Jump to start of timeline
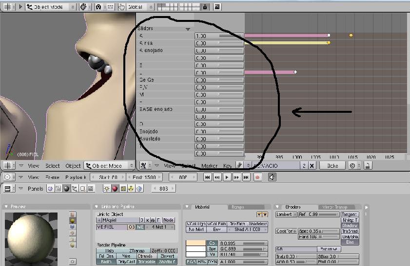Screen dimensions: 410x266 (x=207, y=177)
